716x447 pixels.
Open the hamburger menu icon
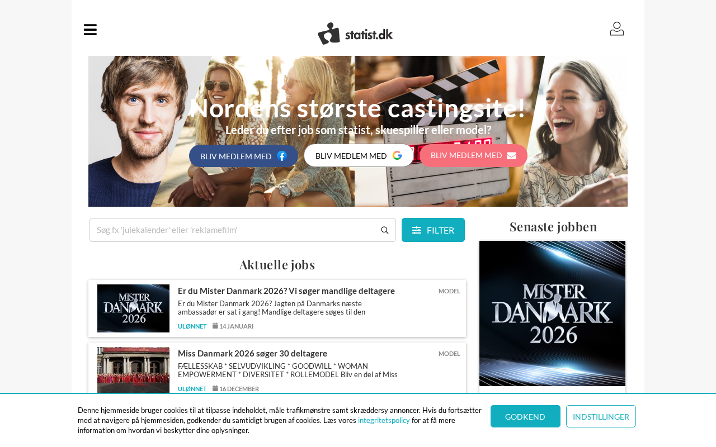90,30
